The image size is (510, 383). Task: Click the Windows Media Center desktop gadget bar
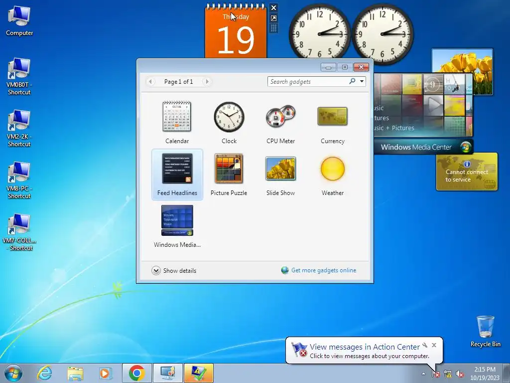point(423,147)
